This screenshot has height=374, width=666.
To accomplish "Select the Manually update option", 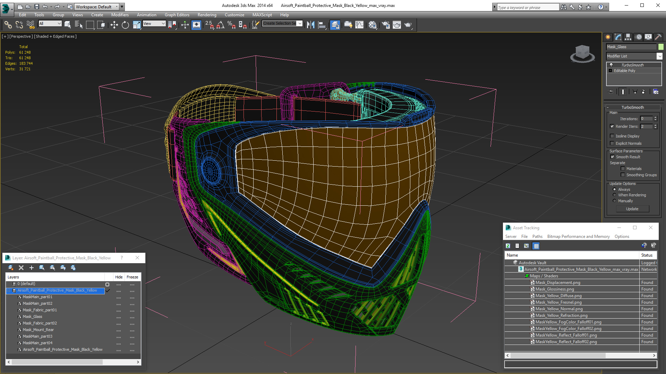I will (x=615, y=201).
